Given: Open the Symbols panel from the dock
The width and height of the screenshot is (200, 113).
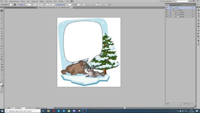Looking at the screenshot, I should pyautogui.click(x=198, y=26).
